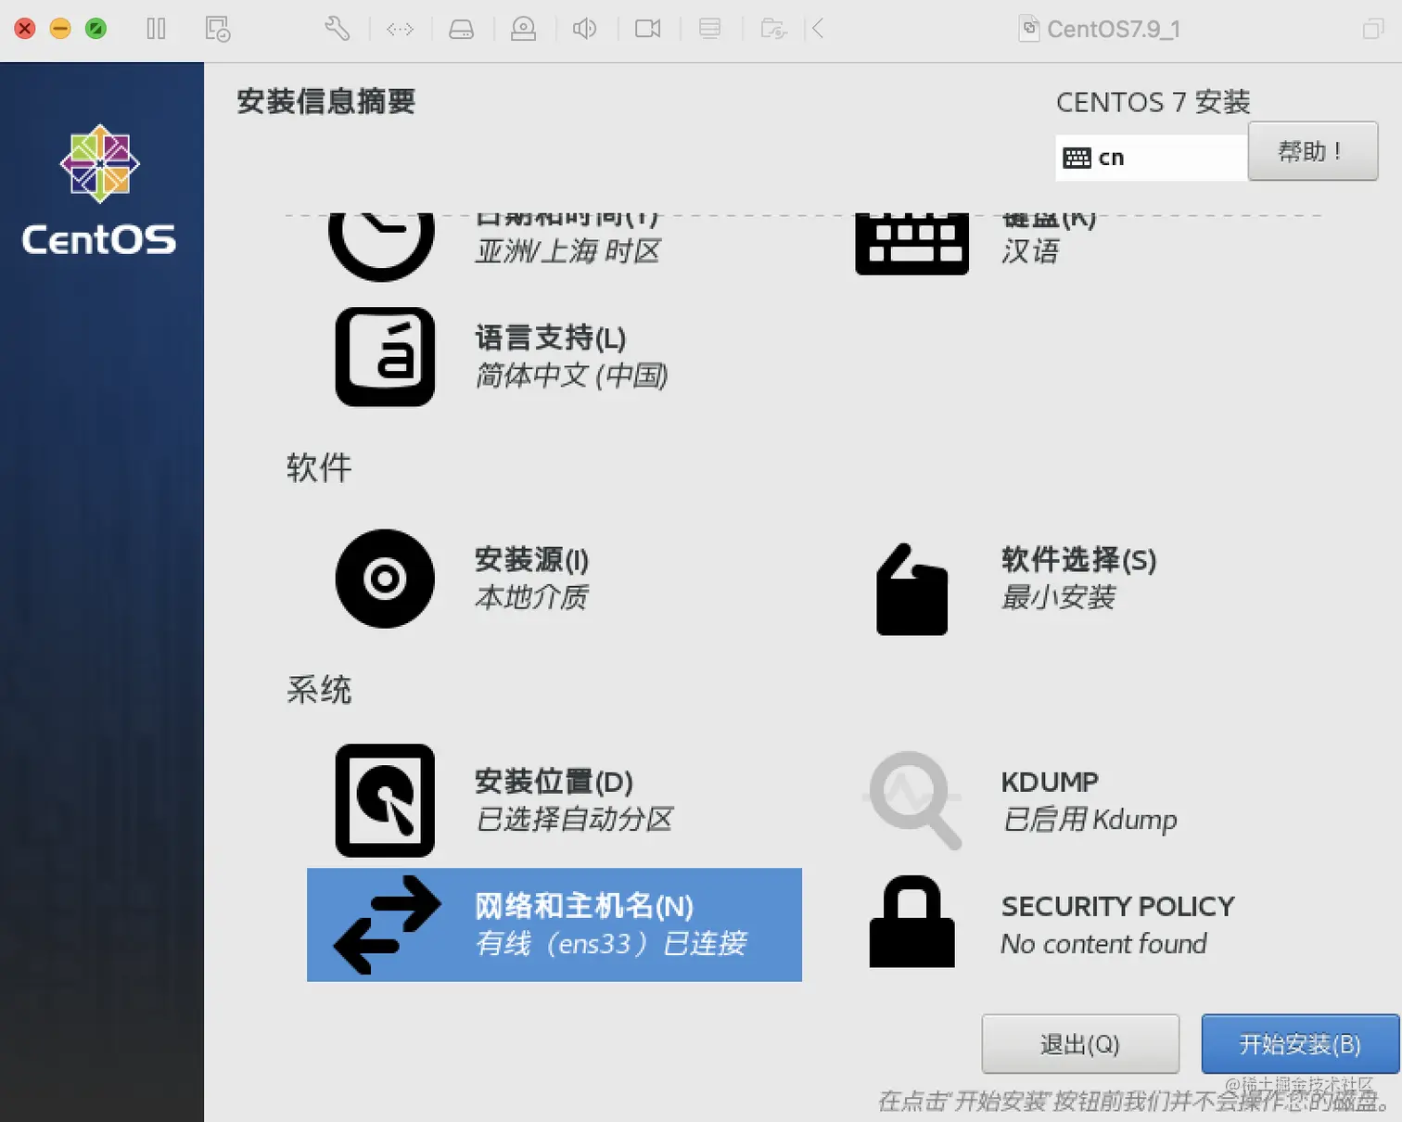
Task: Click 网络和主机名(N) label
Action: point(584,906)
